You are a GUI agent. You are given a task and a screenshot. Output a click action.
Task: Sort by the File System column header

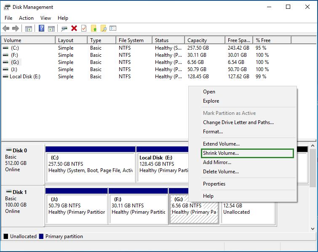pos(134,40)
